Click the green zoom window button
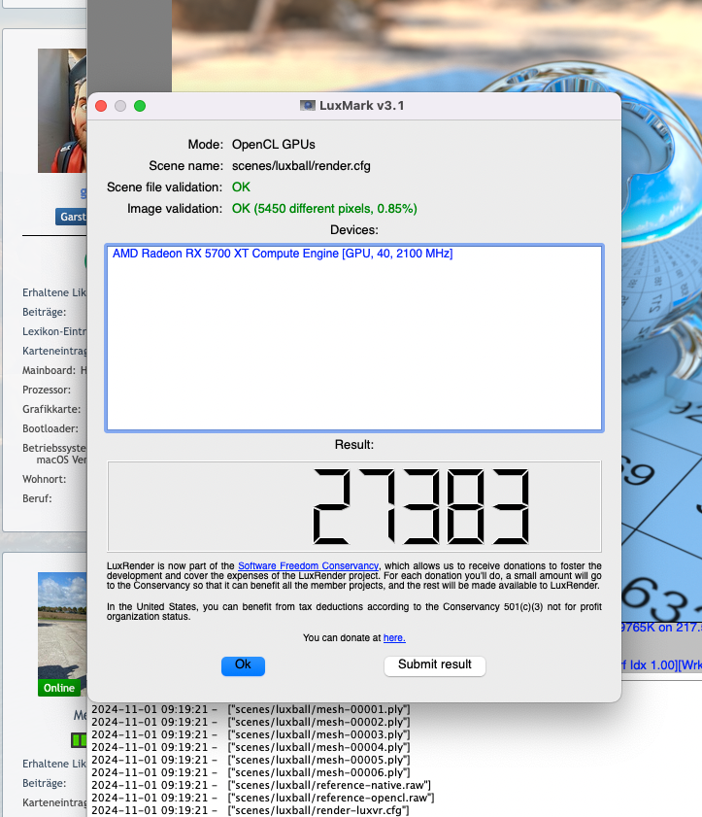The image size is (702, 817). coord(140,106)
